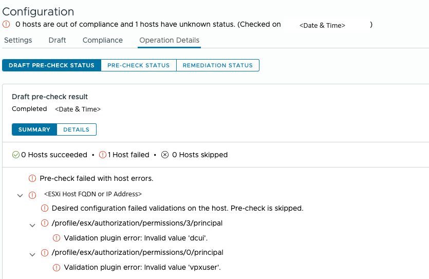Click red error icon beside Host failed
This screenshot has height=279, width=429.
pos(103,155)
